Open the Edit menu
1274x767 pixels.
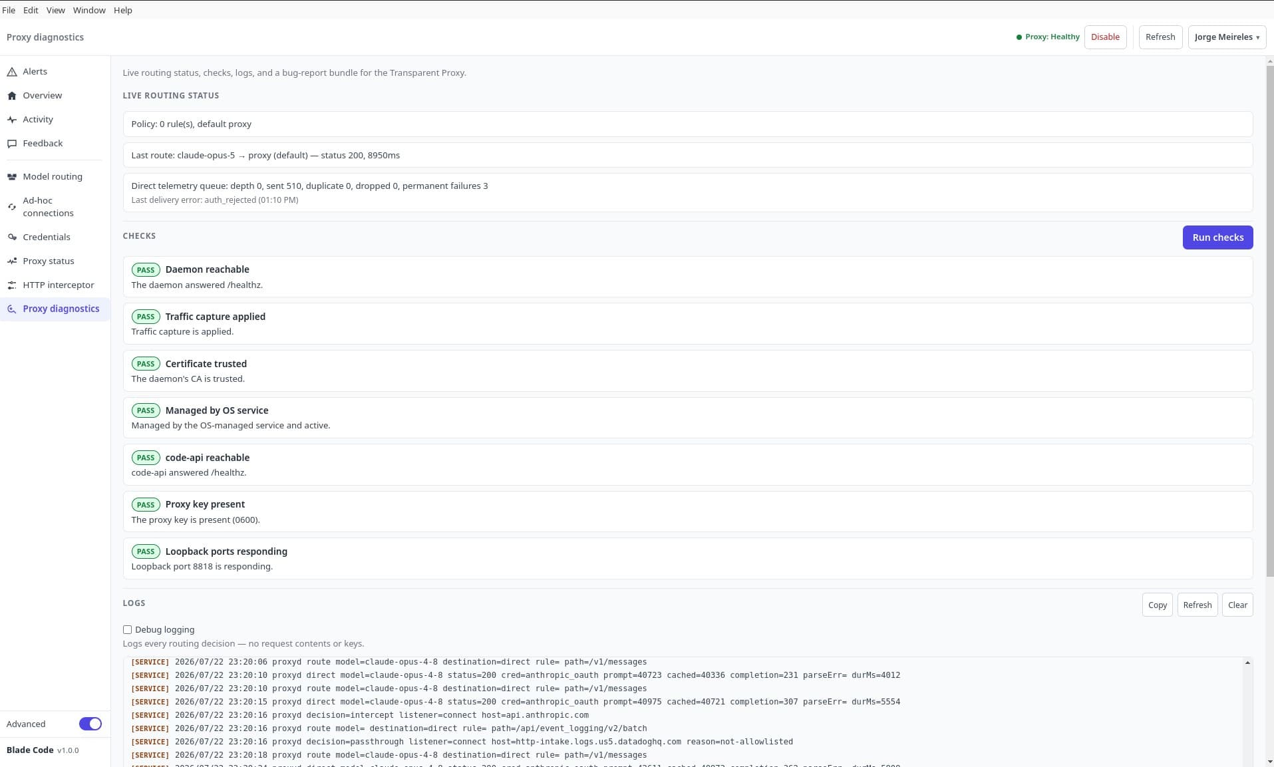click(x=31, y=10)
